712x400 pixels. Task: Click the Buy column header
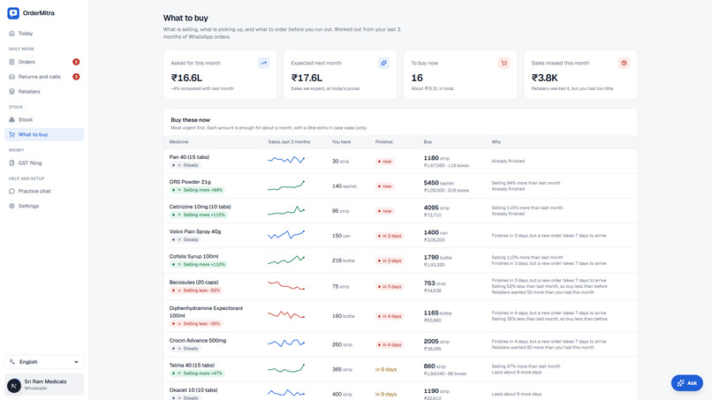[428, 141]
